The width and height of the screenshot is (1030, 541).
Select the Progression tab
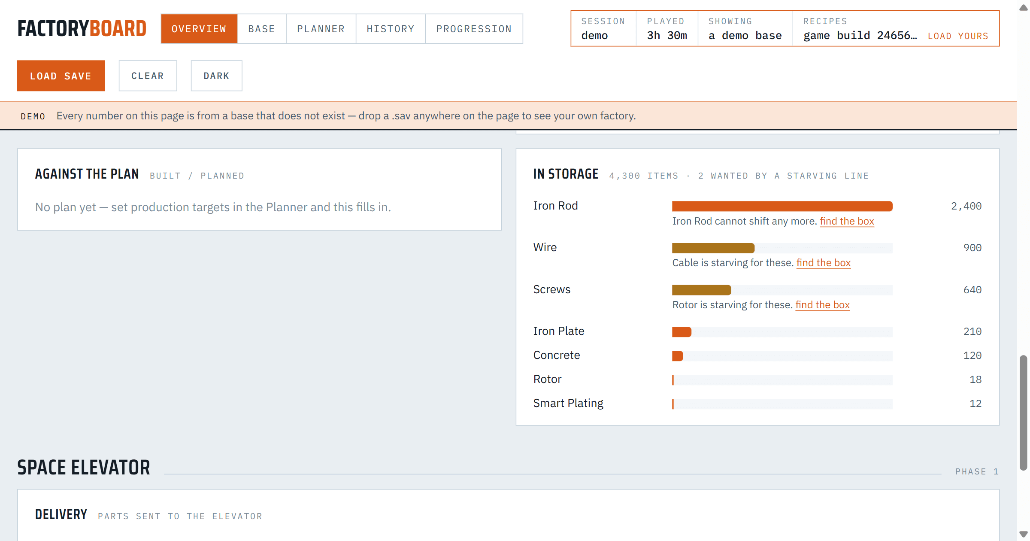[x=474, y=29]
